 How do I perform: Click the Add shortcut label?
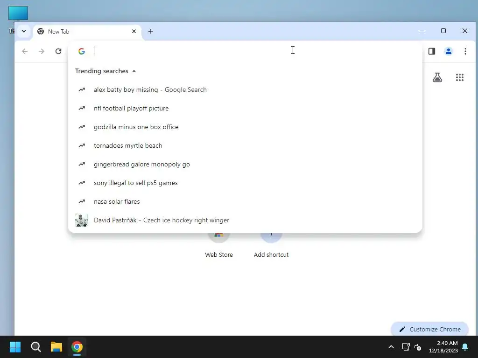pyautogui.click(x=271, y=255)
